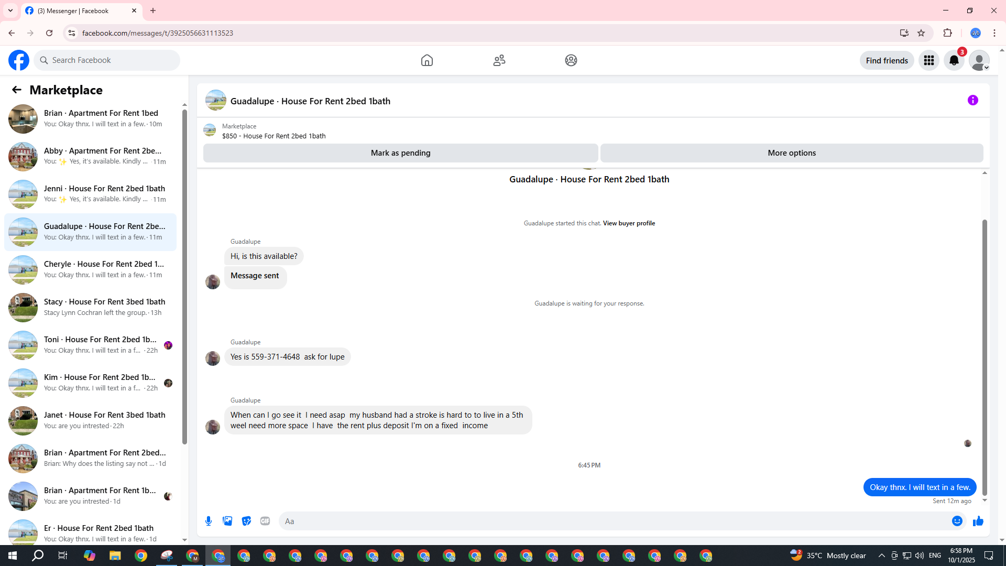Open taskbar clock and calendar

[x=961, y=556]
